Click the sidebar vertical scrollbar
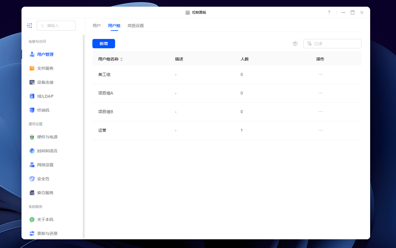Screen dimensions: 396x248 coord(84,136)
